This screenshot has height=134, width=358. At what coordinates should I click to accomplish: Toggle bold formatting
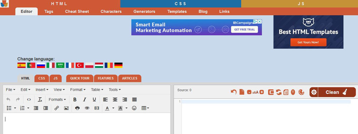(x=75, y=100)
